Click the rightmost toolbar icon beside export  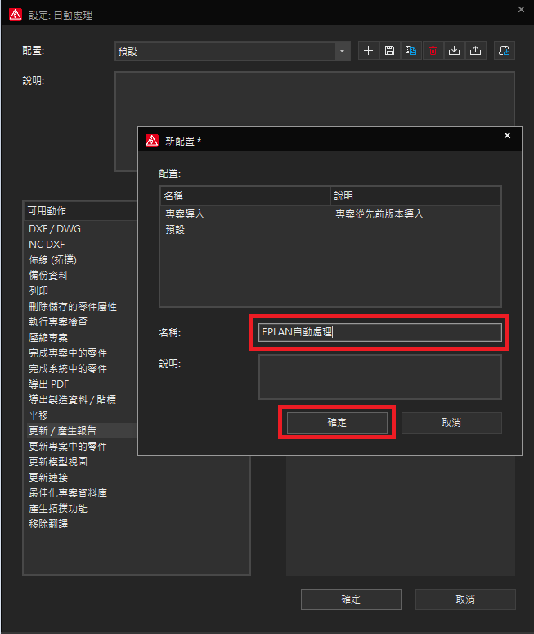click(x=504, y=51)
